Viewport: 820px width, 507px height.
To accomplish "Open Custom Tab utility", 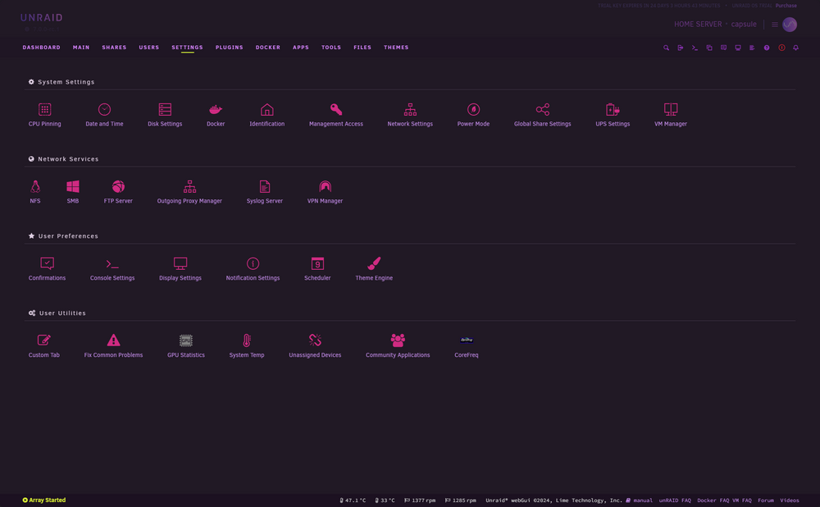I will pos(44,346).
